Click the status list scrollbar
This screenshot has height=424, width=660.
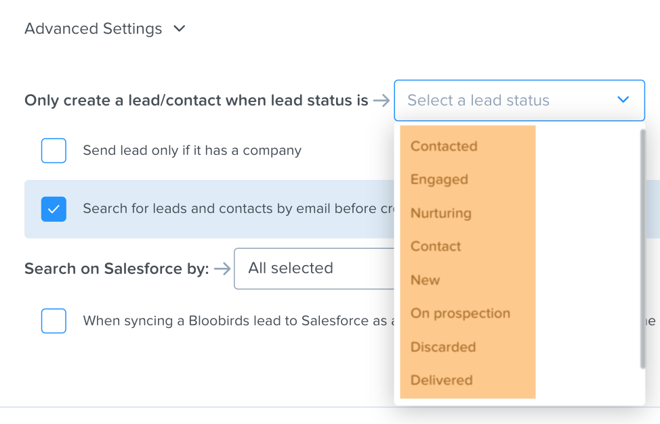pyautogui.click(x=642, y=249)
